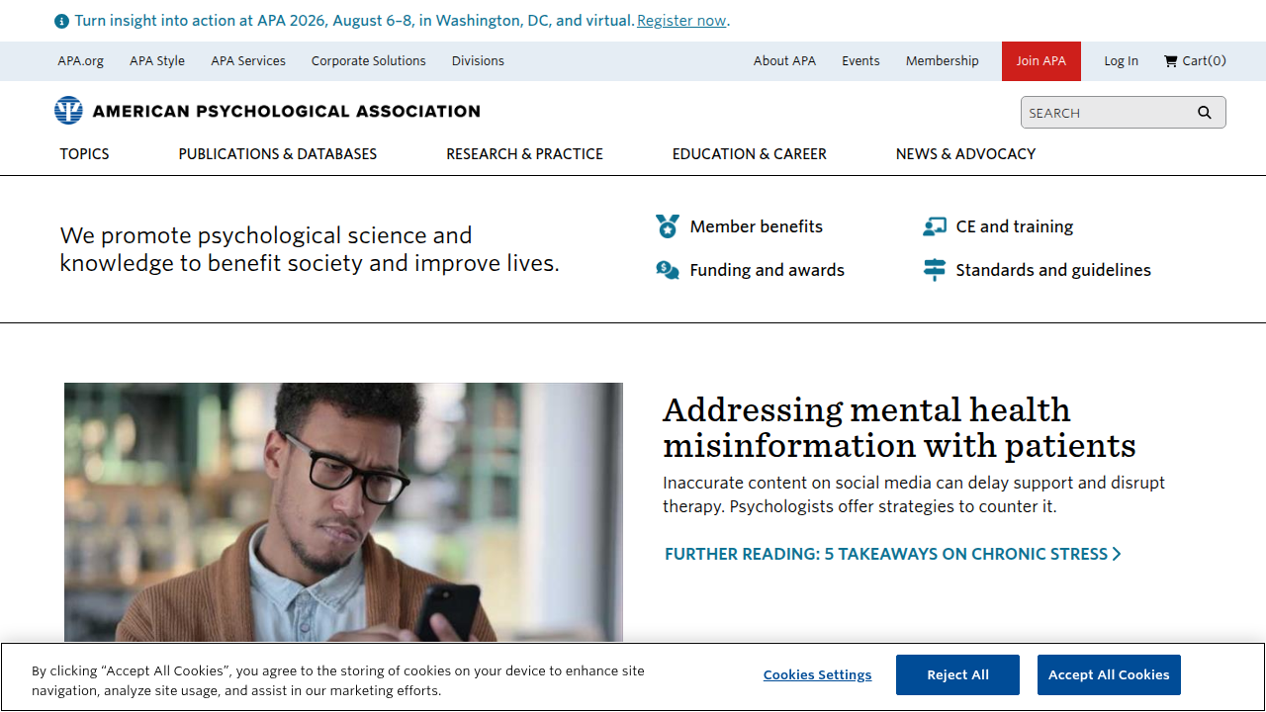1266x712 pixels.
Task: Click the Standards and guidelines signpost icon
Action: [934, 270]
